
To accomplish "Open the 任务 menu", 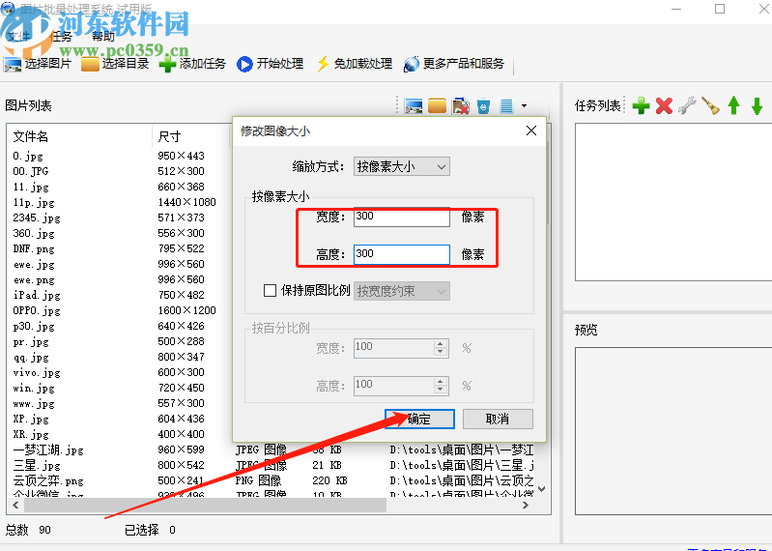I will point(62,37).
